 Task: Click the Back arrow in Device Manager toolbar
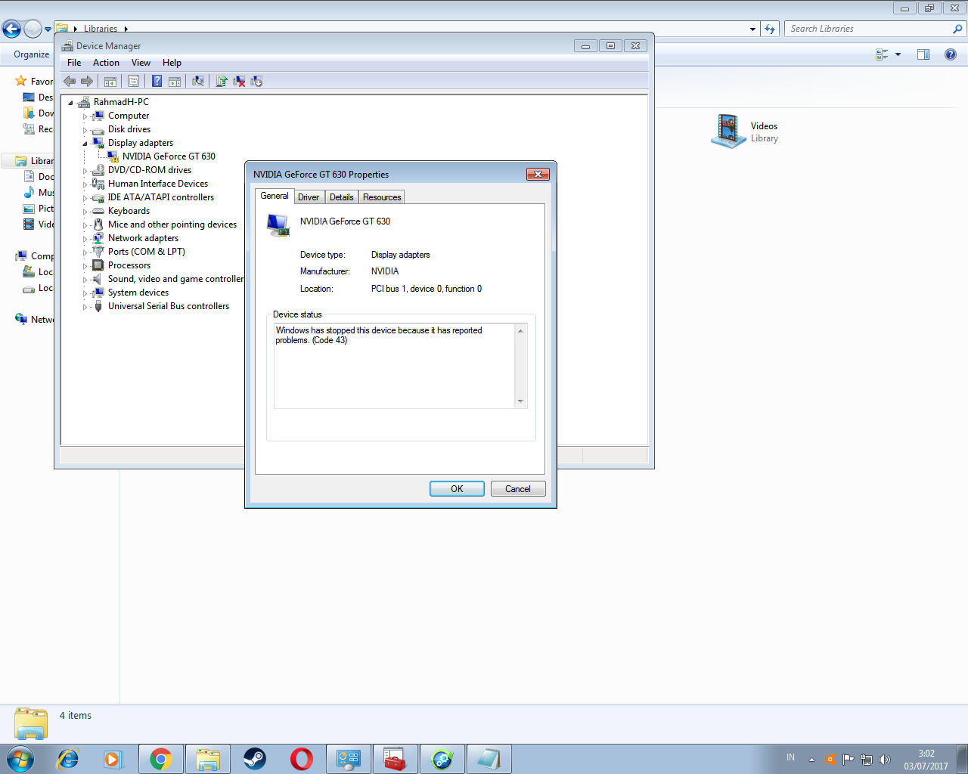click(x=70, y=81)
